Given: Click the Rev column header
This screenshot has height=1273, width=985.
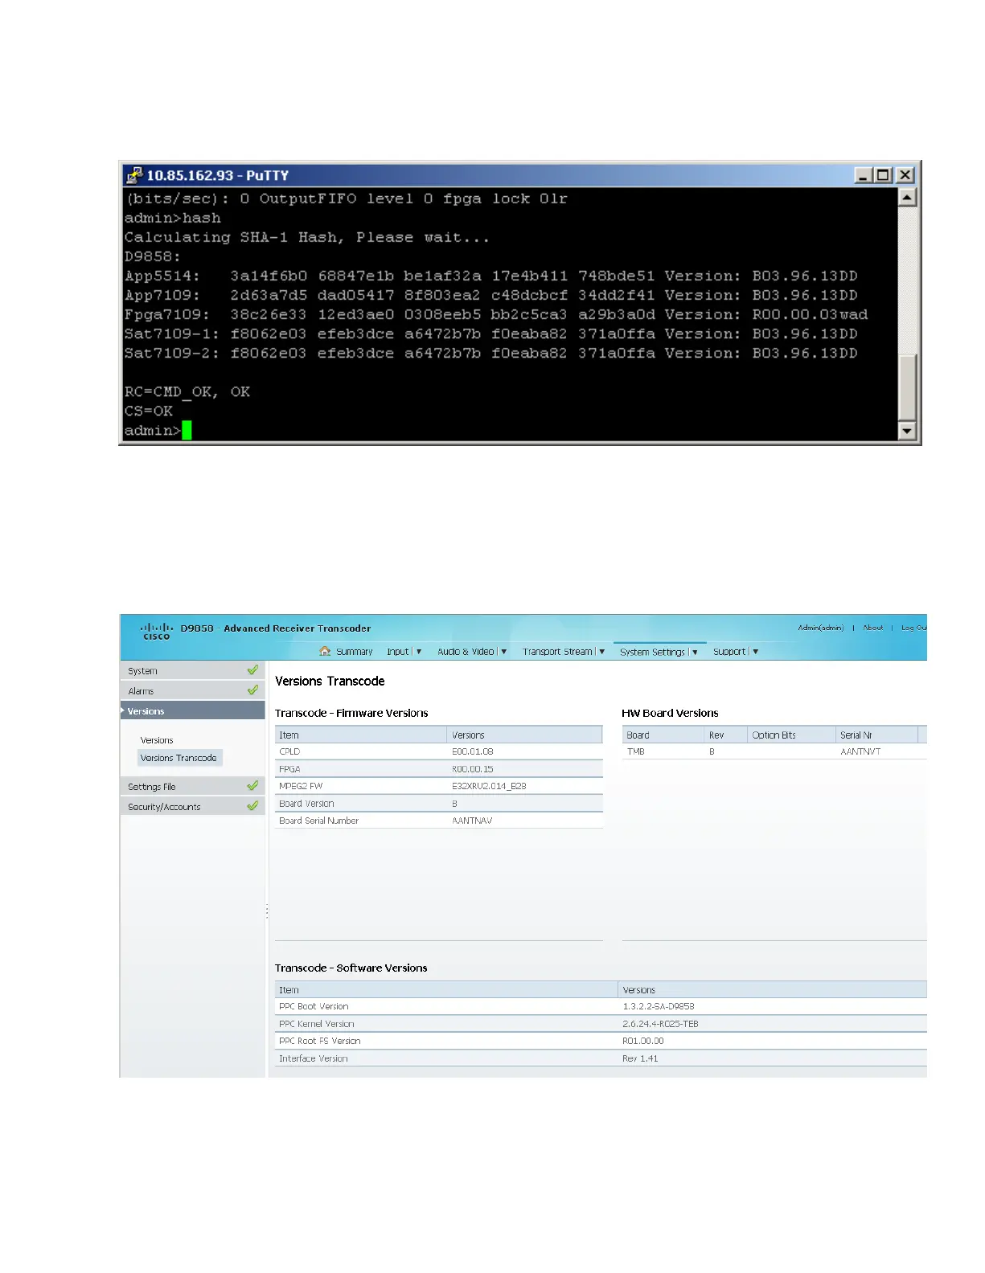Looking at the screenshot, I should coord(725,735).
